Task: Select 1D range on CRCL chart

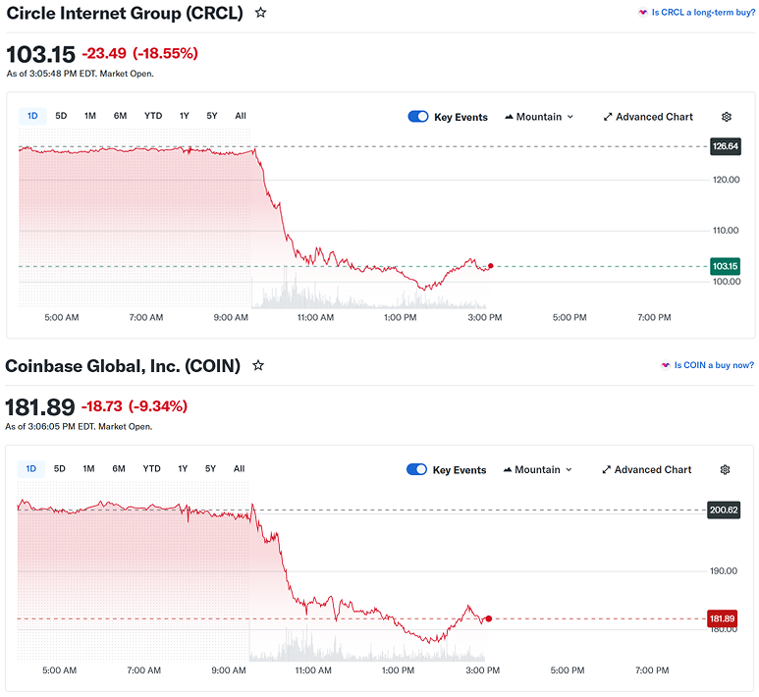Action: [32, 116]
